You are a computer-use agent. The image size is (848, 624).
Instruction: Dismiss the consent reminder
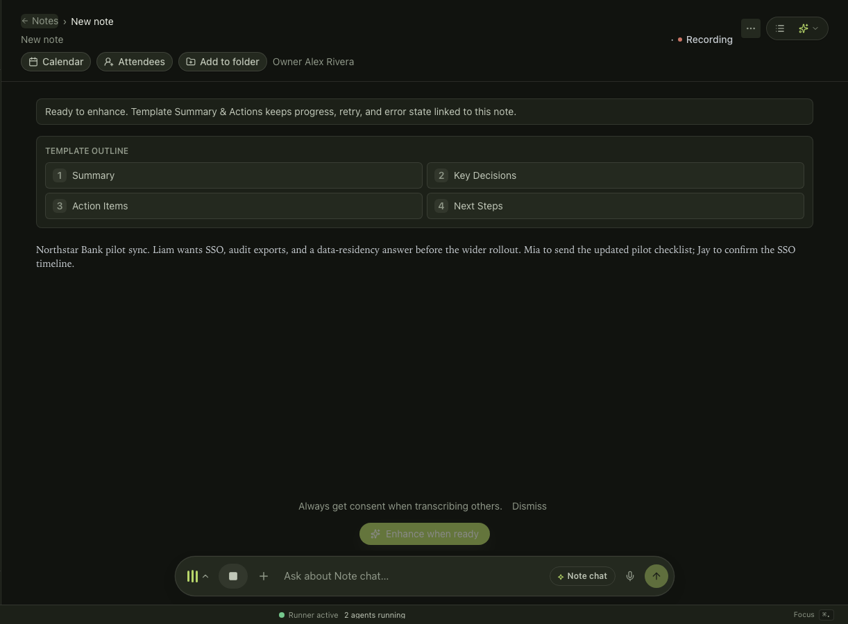pyautogui.click(x=529, y=506)
